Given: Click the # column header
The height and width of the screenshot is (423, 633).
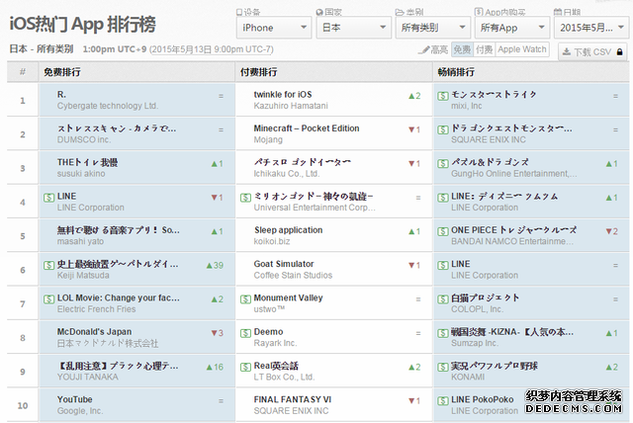Looking at the screenshot, I should (23, 72).
